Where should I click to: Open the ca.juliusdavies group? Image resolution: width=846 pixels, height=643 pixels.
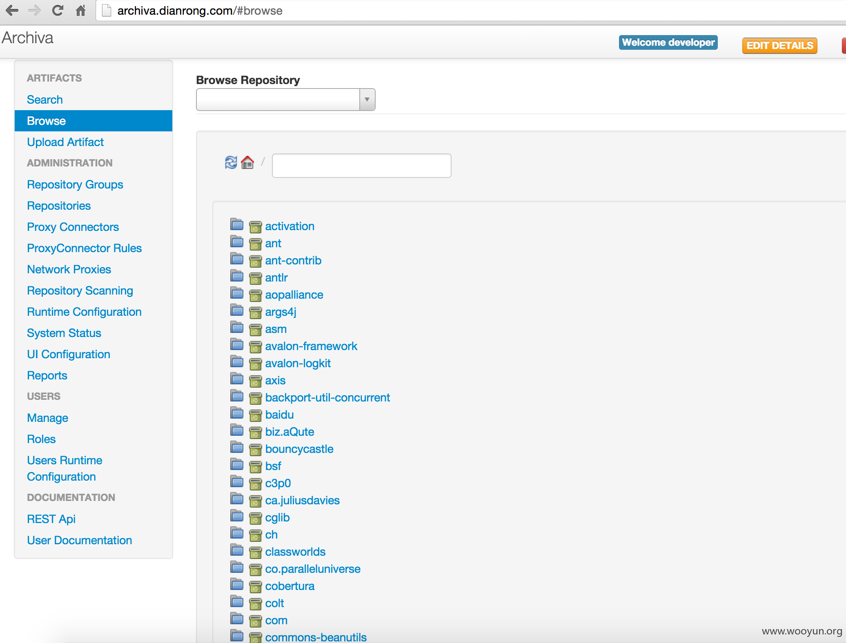[303, 500]
